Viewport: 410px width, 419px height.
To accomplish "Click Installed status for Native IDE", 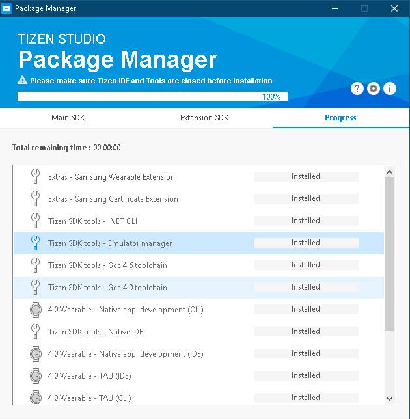I will coord(306,331).
